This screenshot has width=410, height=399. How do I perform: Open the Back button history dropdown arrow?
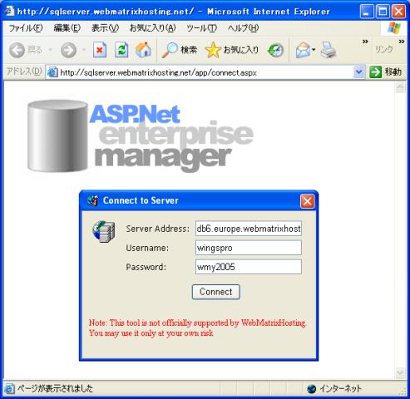[x=50, y=50]
